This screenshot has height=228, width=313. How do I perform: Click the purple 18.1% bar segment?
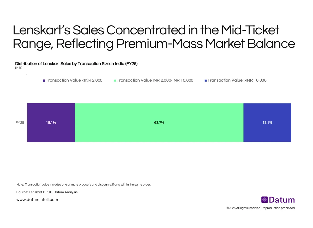click(x=51, y=122)
